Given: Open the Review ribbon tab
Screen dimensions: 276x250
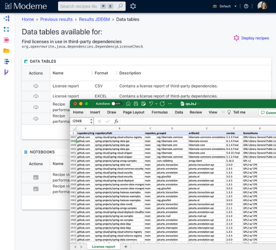Looking at the screenshot, I should coord(196,112).
